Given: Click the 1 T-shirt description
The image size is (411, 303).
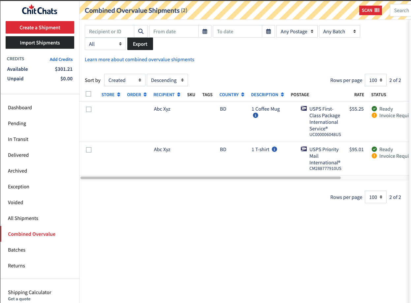Looking at the screenshot, I should point(261,149).
